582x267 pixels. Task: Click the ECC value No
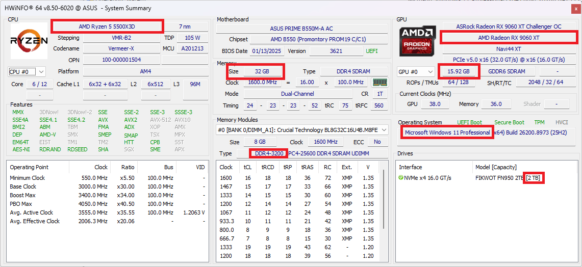pyautogui.click(x=377, y=142)
